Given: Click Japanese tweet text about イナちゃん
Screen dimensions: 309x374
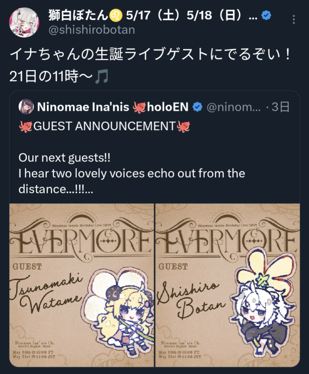Looking at the screenshot, I should (150, 65).
